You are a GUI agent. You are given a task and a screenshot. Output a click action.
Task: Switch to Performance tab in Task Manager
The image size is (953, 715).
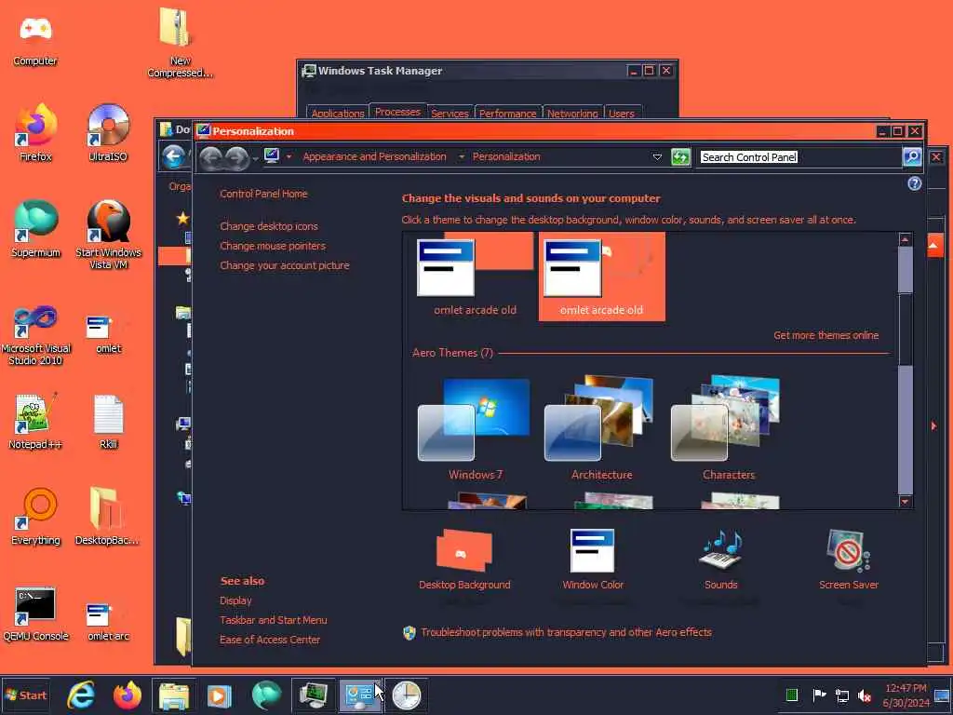pos(507,113)
